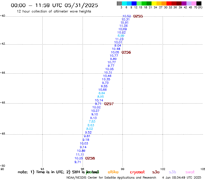Click the 0256 time marker
Image resolution: width=205 pixels, height=180 pixels.
coord(126,52)
